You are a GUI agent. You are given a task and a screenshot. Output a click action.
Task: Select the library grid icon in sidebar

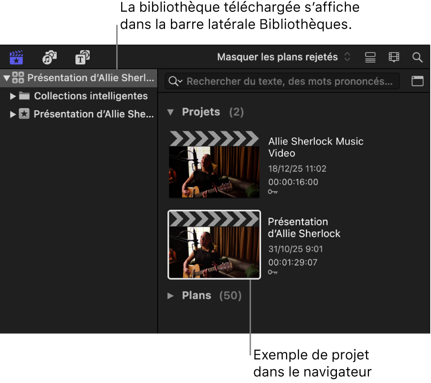[x=18, y=77]
